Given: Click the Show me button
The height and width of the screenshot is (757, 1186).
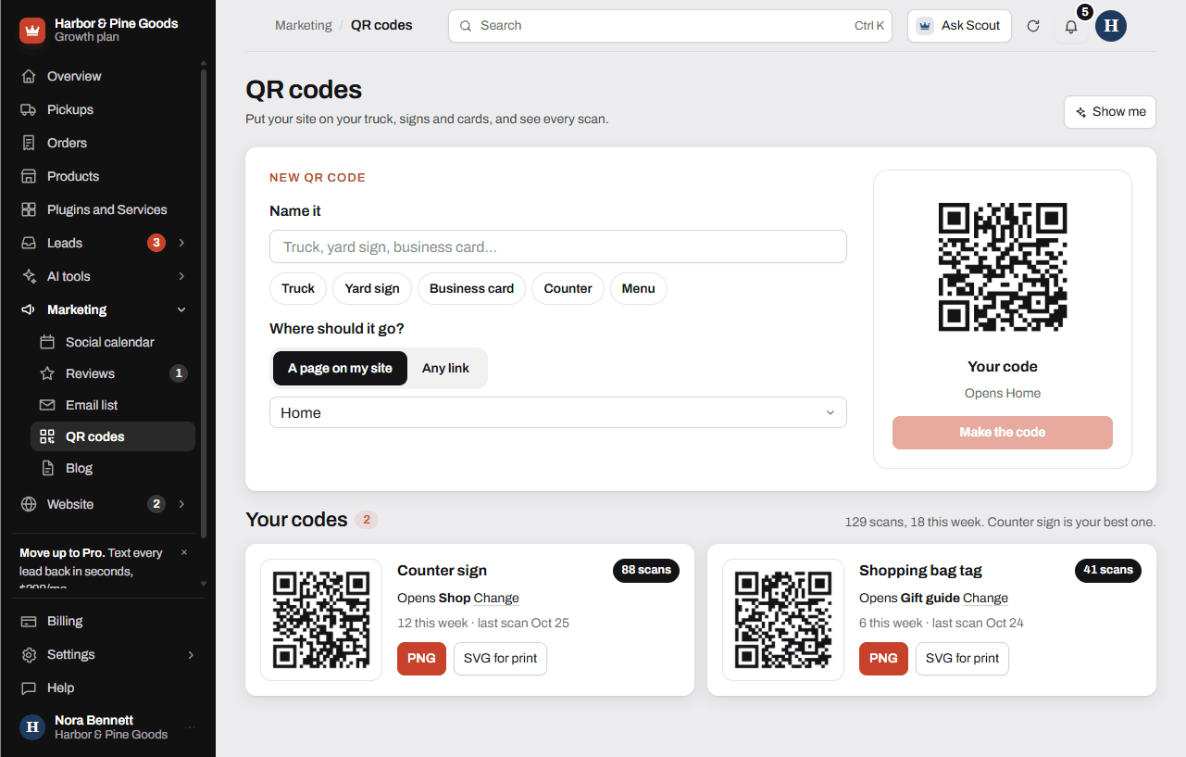Looking at the screenshot, I should point(1110,111).
